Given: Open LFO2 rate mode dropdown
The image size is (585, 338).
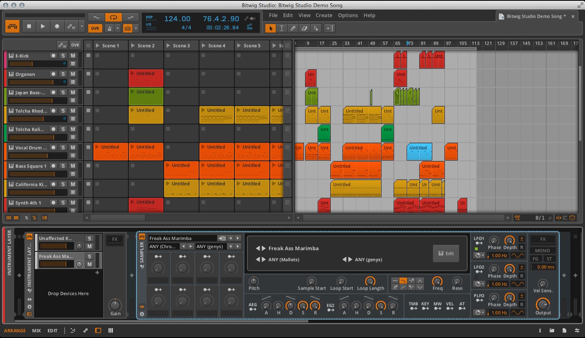Looking at the screenshot, I should pos(479,284).
